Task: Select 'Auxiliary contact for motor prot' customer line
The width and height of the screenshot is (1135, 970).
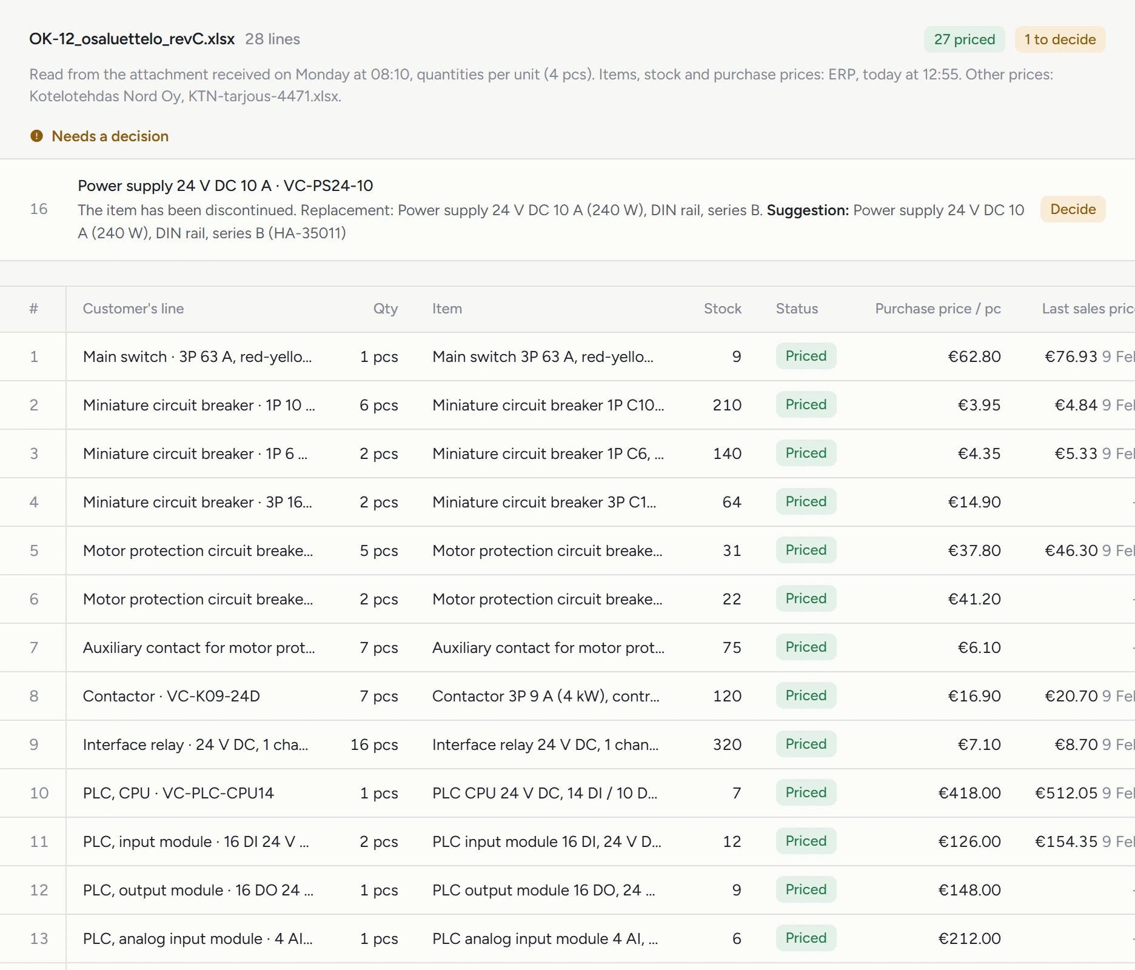Action: coord(199,647)
